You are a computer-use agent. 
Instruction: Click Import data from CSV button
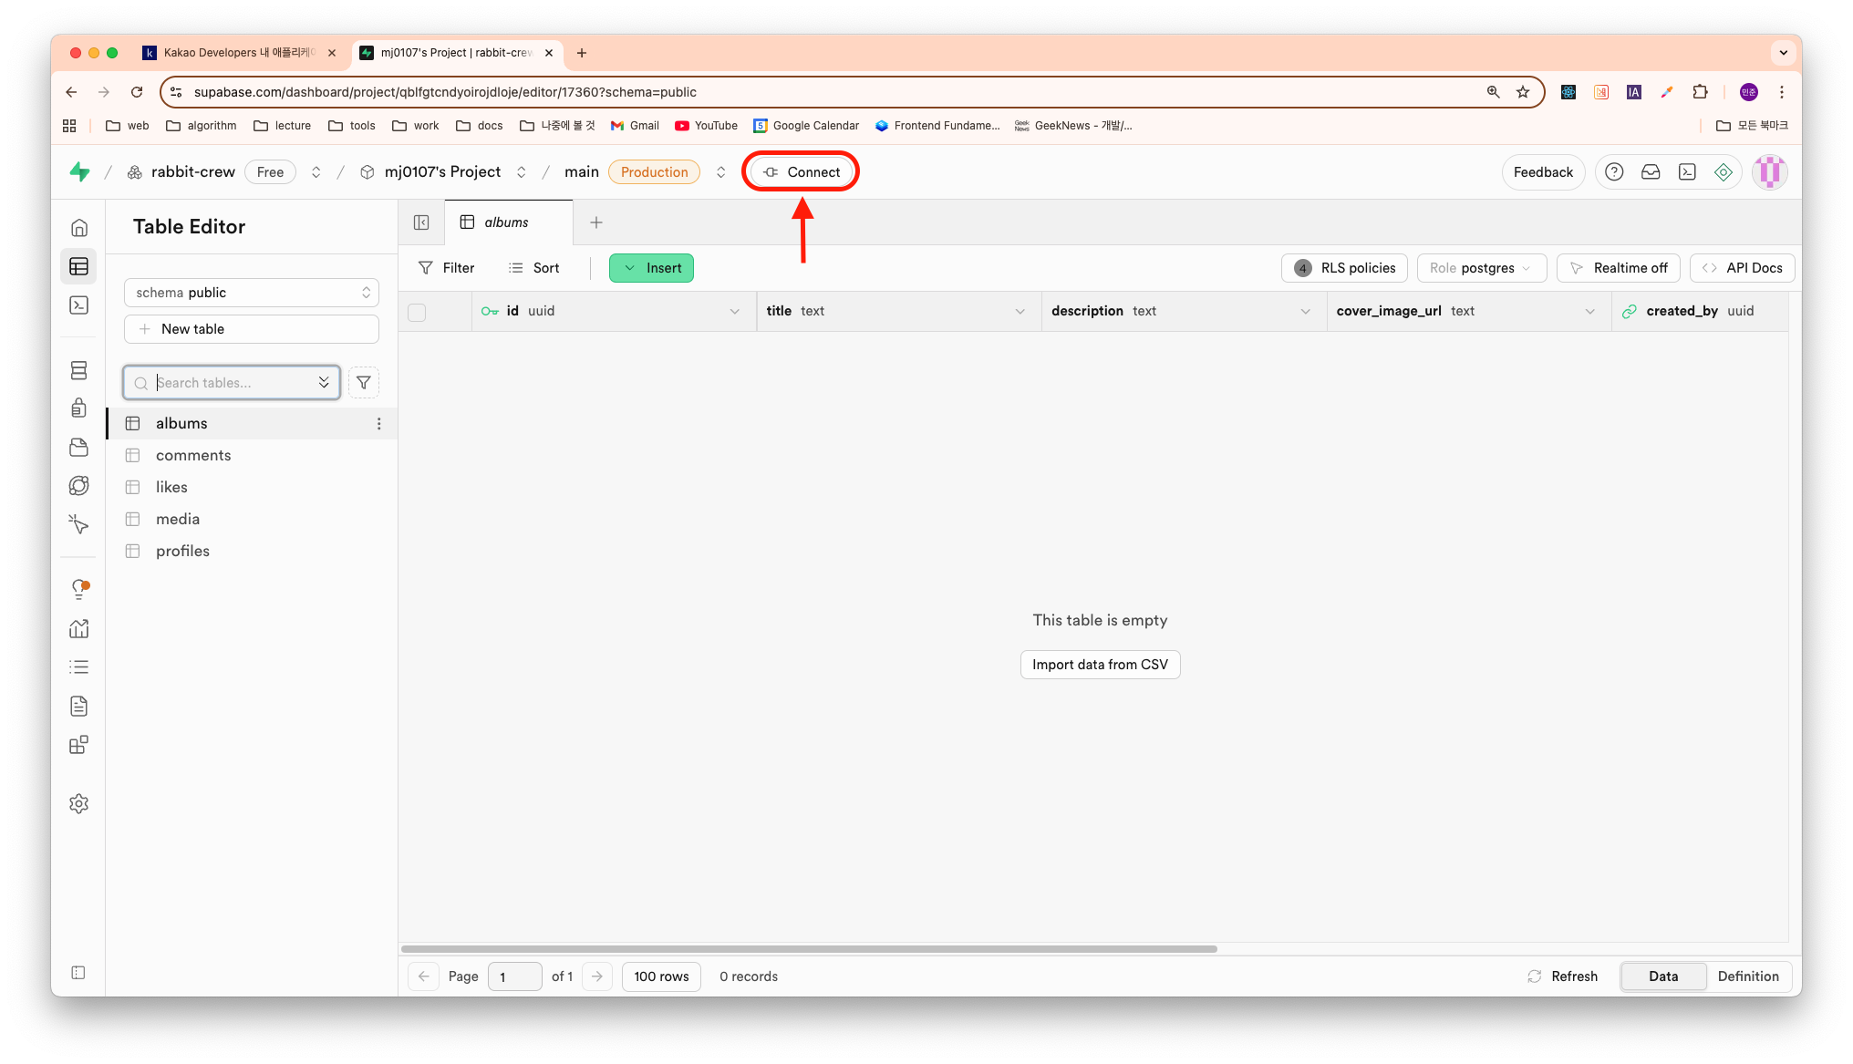point(1100,665)
